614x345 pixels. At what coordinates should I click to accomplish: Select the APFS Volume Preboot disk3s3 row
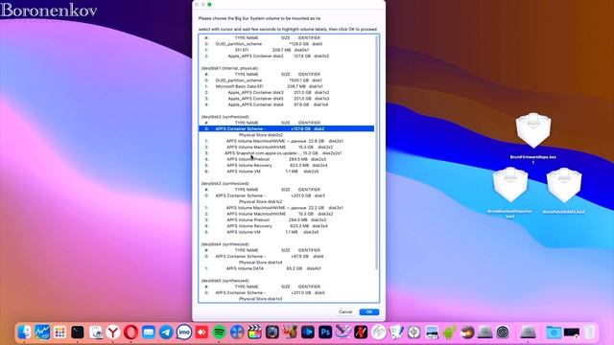(x=286, y=219)
